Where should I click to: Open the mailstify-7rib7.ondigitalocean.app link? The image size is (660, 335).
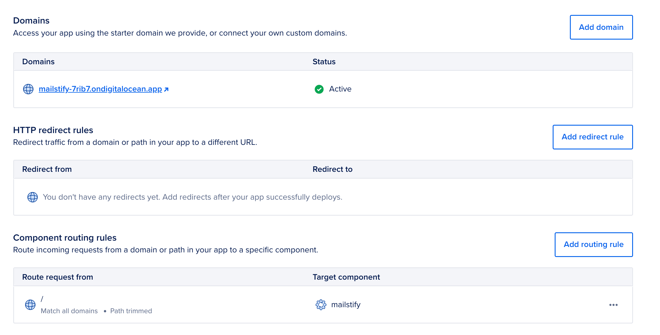100,89
